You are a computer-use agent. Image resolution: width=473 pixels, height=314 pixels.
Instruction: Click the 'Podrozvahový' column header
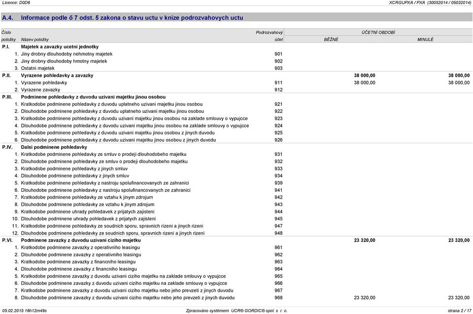[270, 33]
